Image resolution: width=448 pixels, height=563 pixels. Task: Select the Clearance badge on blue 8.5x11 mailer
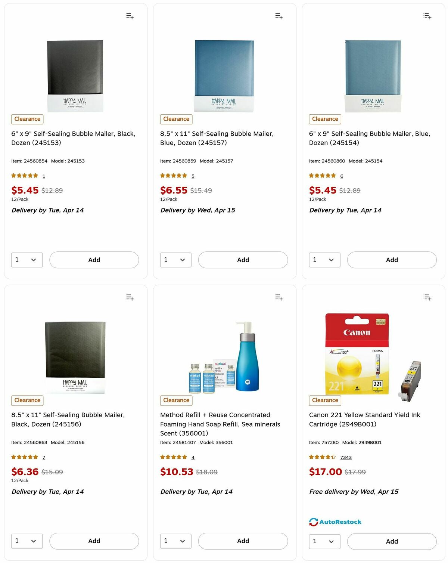click(176, 119)
